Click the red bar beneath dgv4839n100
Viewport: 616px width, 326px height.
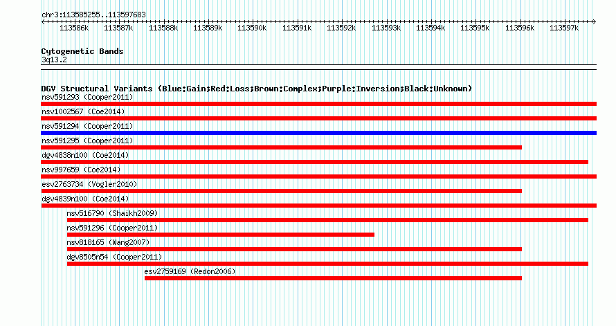(318, 206)
